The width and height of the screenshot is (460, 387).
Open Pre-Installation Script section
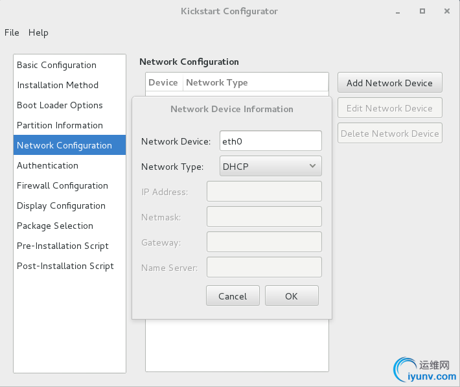(63, 246)
